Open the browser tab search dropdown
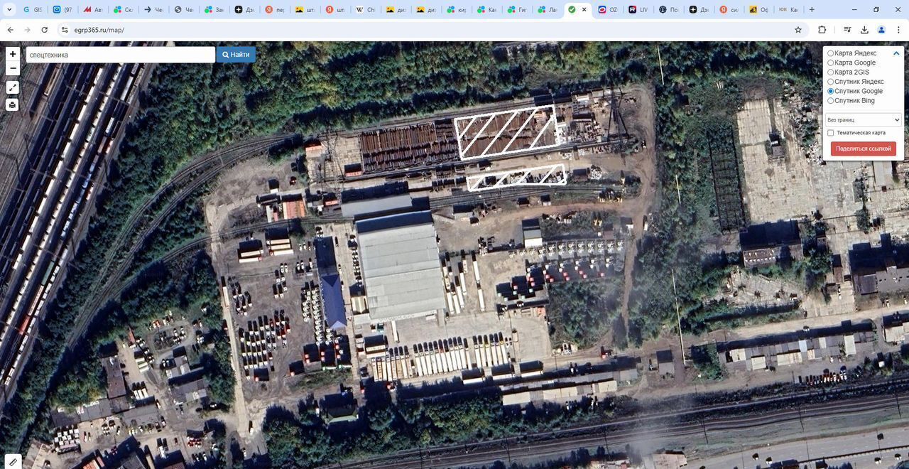This screenshot has width=909, height=469. [x=10, y=10]
